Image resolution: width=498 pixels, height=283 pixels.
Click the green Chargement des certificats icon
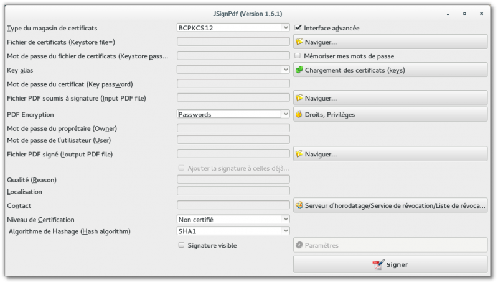point(299,70)
